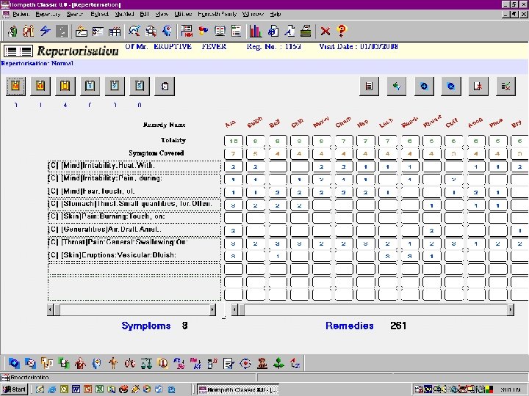The width and height of the screenshot is (529, 396).
Task: Click the red X icon in the top toolbar
Action: 325,31
